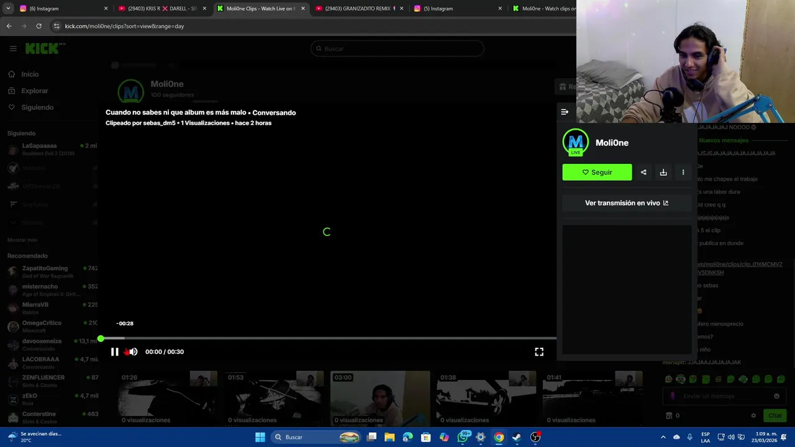Go back in Chrome

pos(9,26)
